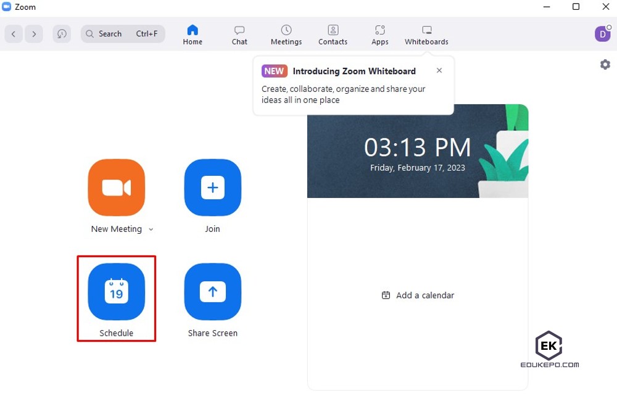617x401 pixels.
Task: Click the Join meeting icon
Action: [x=212, y=188]
